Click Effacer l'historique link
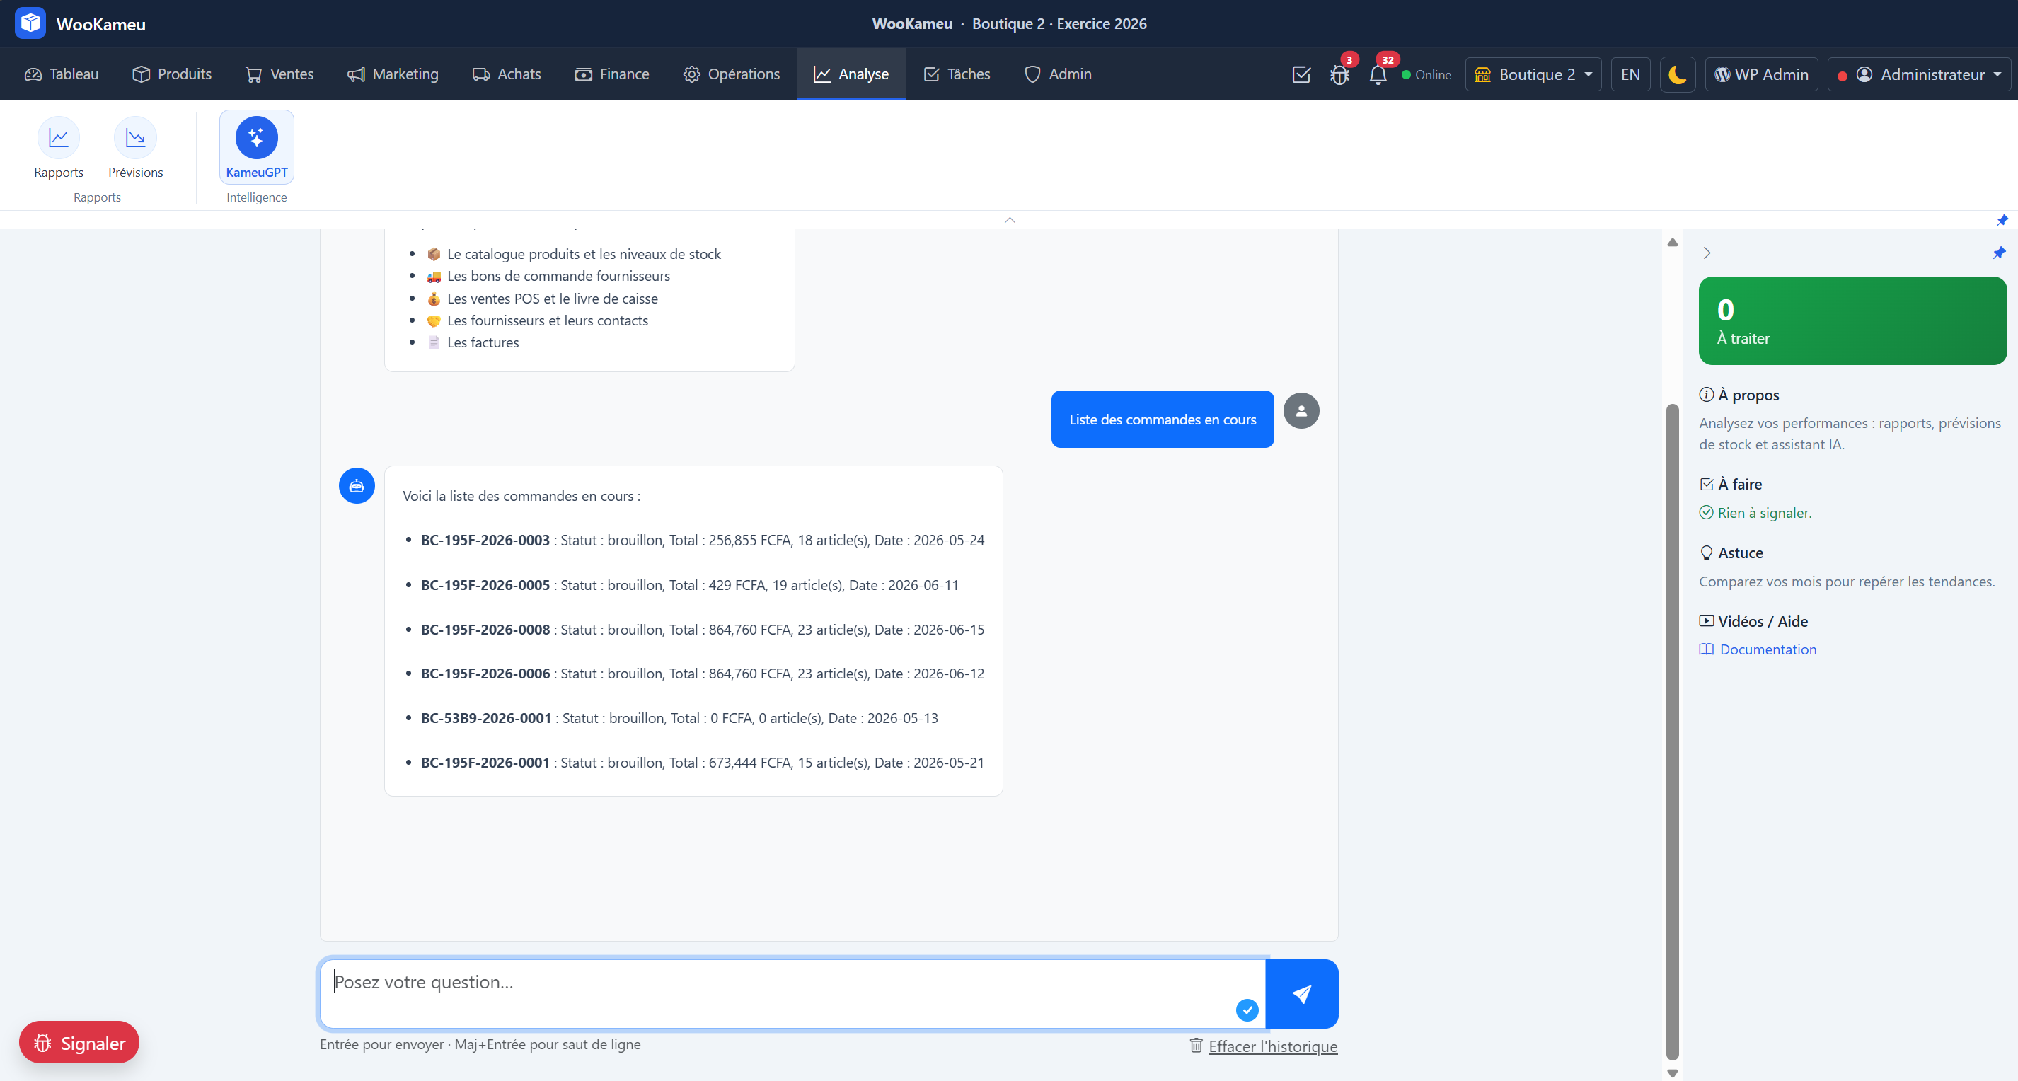2018x1081 pixels. pos(1264,1046)
